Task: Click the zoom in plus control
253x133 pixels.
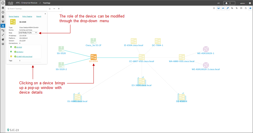Action: (x=59, y=9)
